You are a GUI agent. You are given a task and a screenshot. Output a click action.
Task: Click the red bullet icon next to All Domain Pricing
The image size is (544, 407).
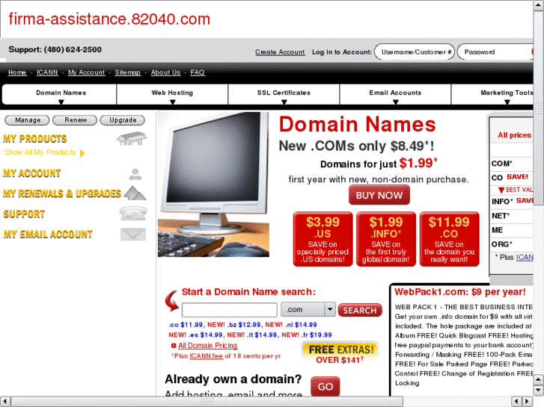pyautogui.click(x=174, y=345)
